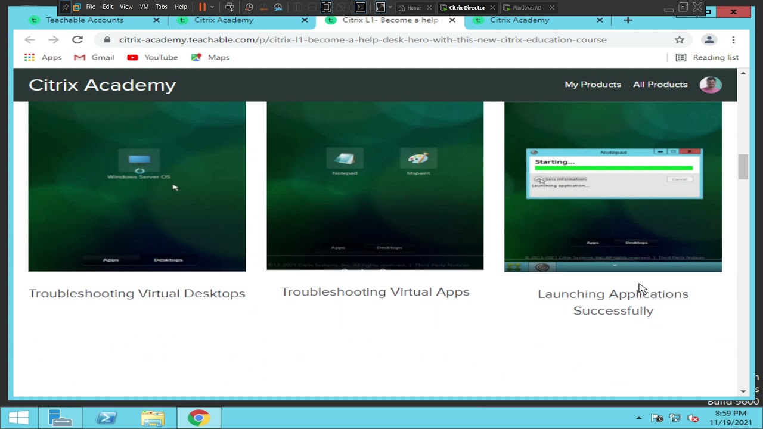
Task: Go to All Products
Action: 660,85
